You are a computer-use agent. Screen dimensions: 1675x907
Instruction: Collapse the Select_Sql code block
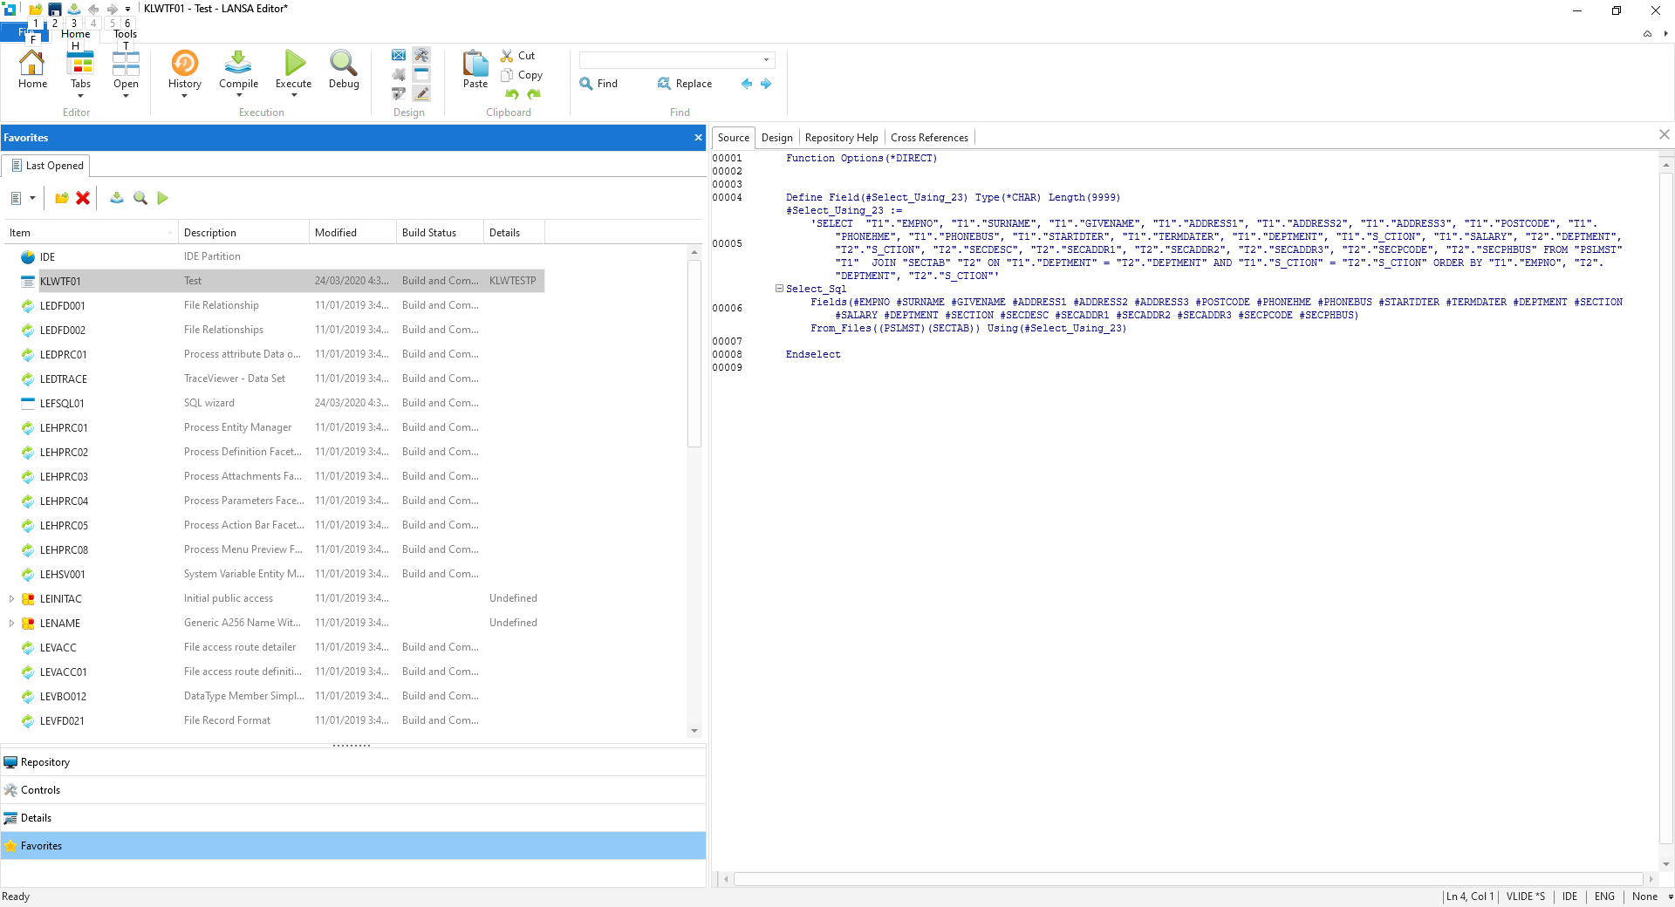coord(779,289)
